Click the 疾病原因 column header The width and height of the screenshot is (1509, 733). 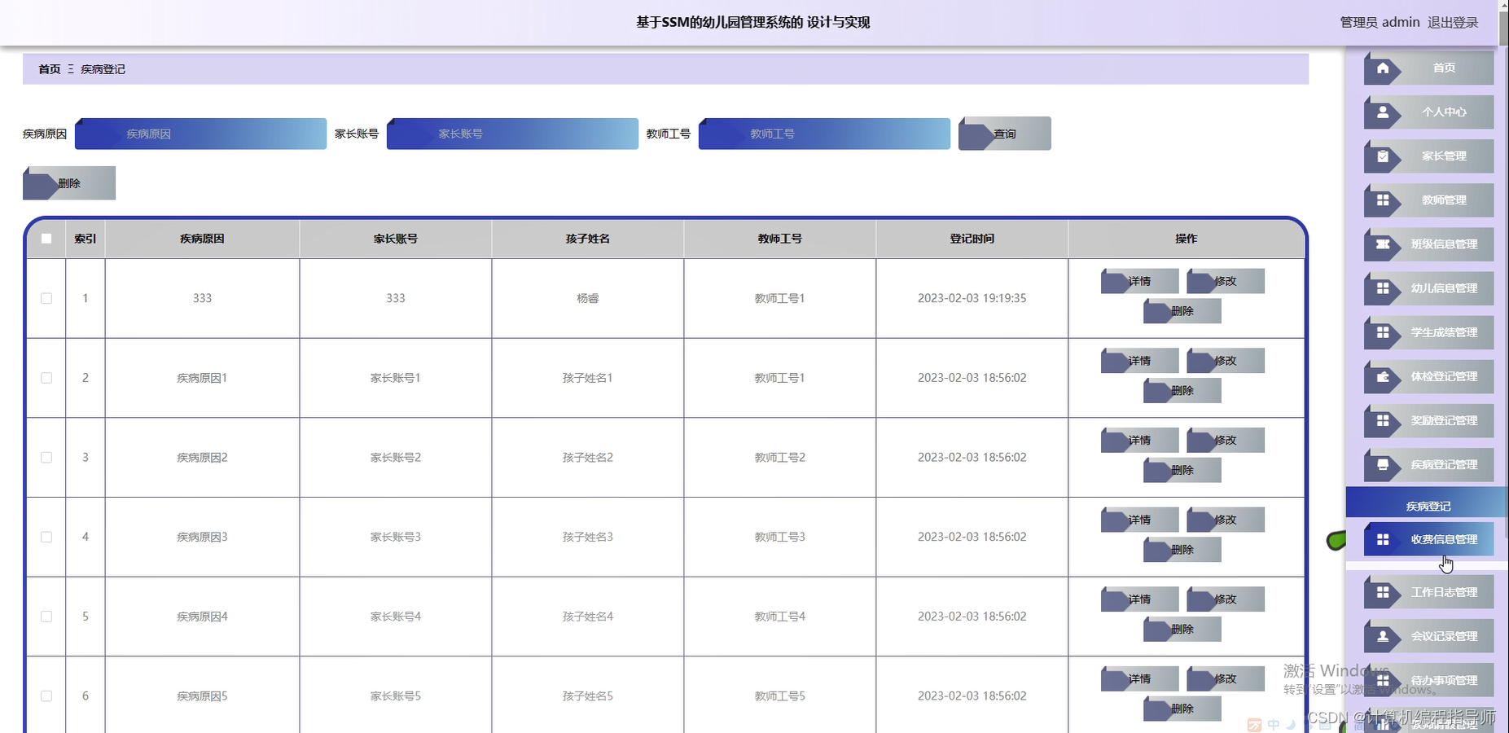click(202, 239)
